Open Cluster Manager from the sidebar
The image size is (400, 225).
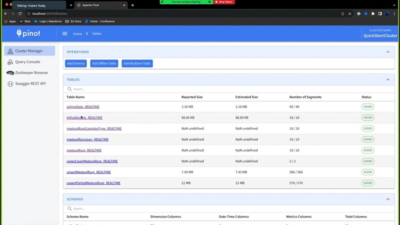(29, 51)
